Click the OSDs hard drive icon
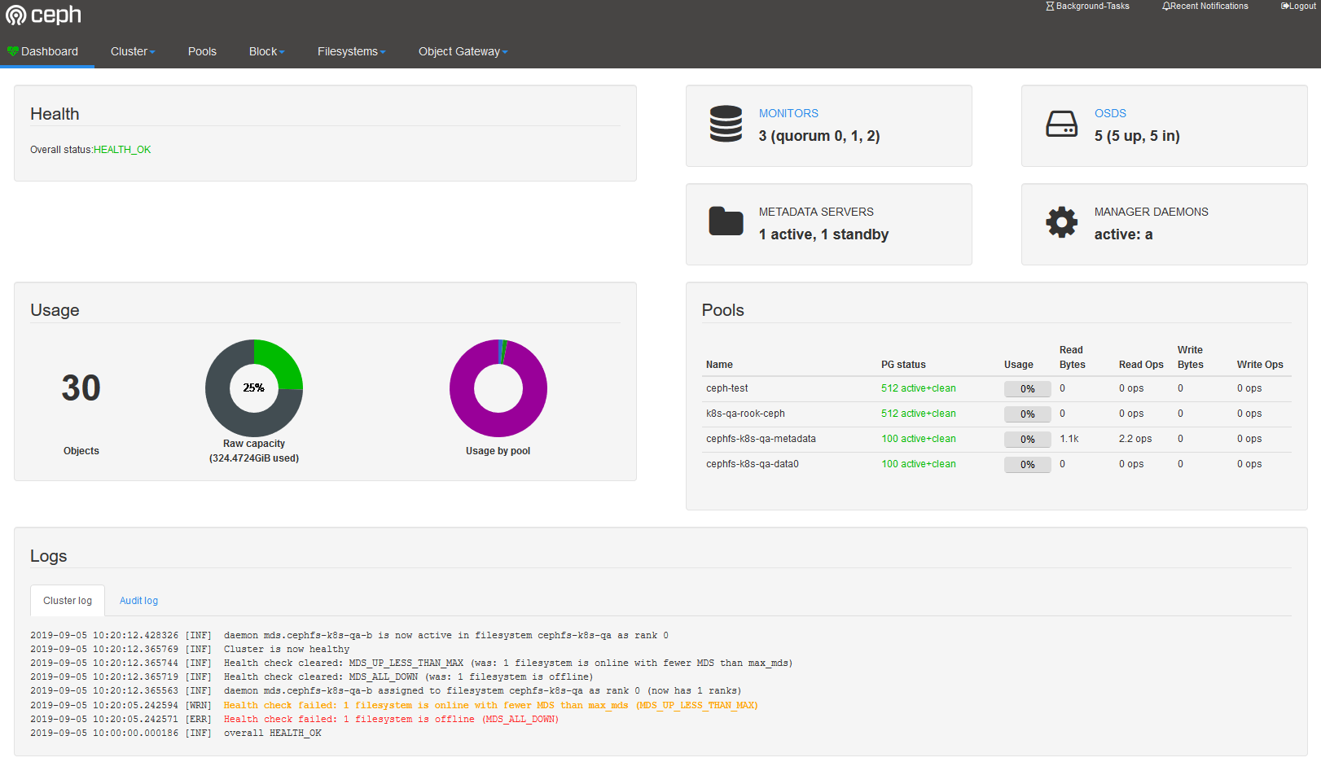This screenshot has width=1321, height=762. coord(1062,124)
